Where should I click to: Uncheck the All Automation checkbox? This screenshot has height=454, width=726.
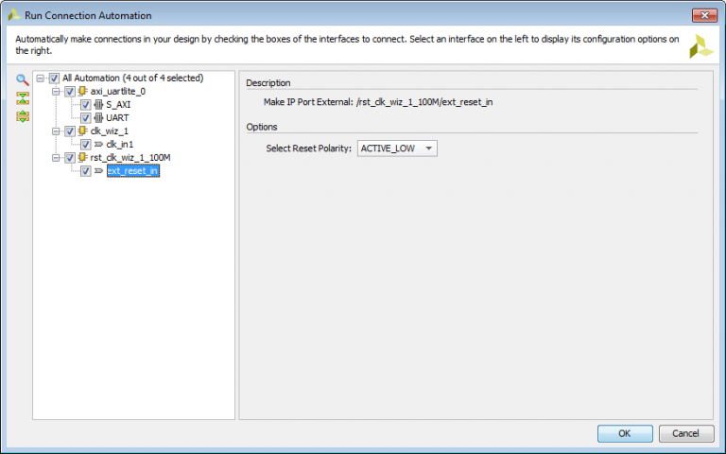coord(54,79)
